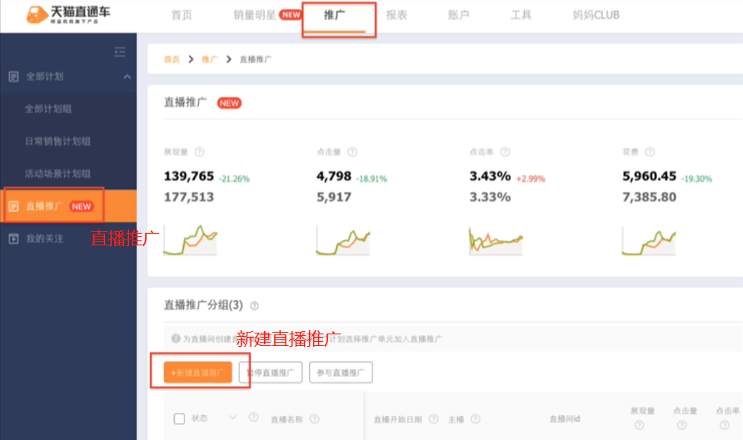Click the 直播推广 sidebar icon
The height and width of the screenshot is (440, 743).
pyautogui.click(x=13, y=206)
